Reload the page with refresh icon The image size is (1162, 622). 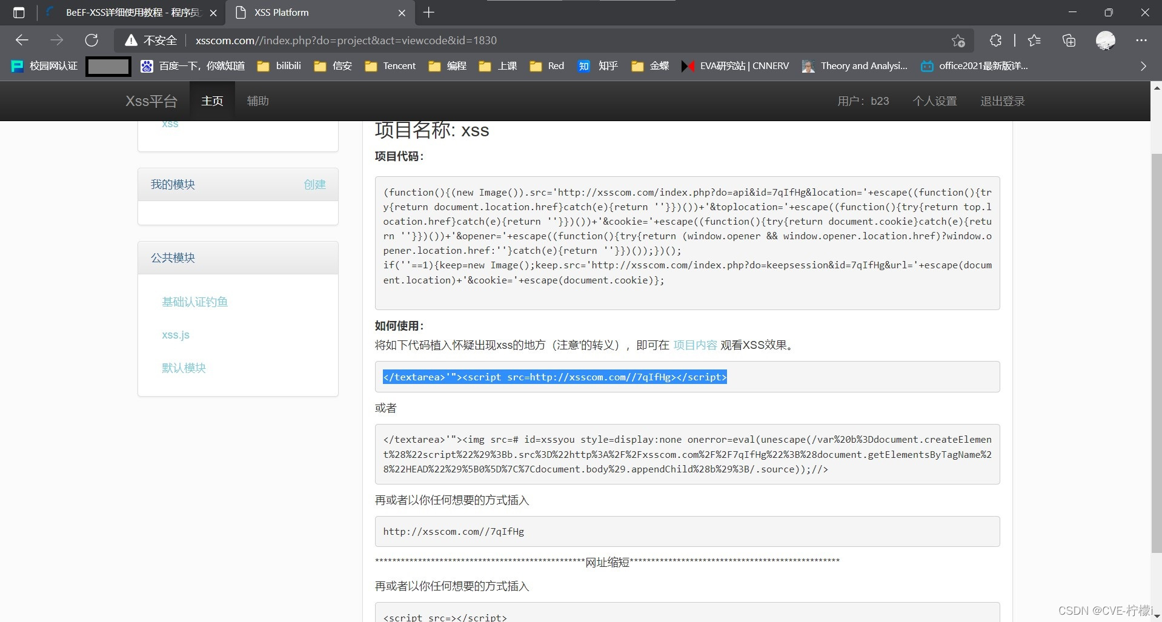pyautogui.click(x=91, y=40)
